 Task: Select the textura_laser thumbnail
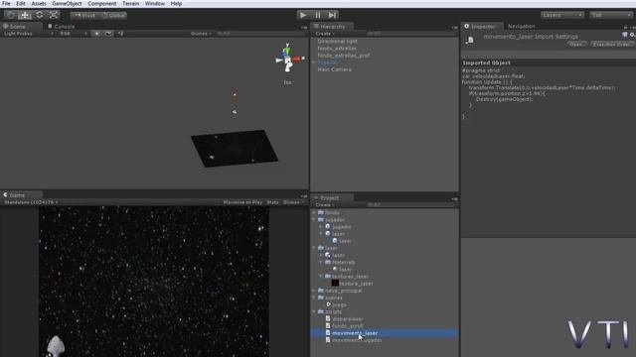point(335,284)
